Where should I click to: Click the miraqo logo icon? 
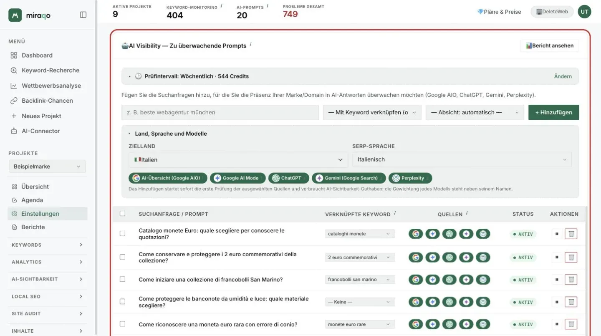click(x=15, y=15)
